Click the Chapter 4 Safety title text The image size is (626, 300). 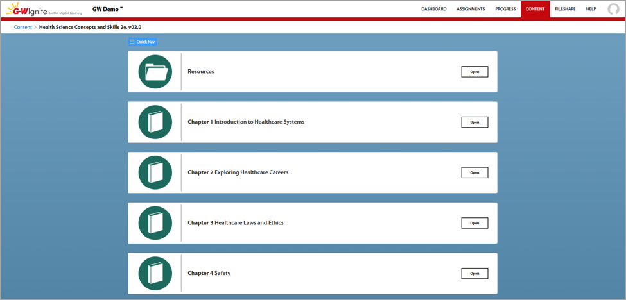point(209,273)
